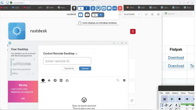Click the help icon beside Control Remote Desktop
Image resolution: width=196 pixels, height=110 pixels.
coord(76,54)
